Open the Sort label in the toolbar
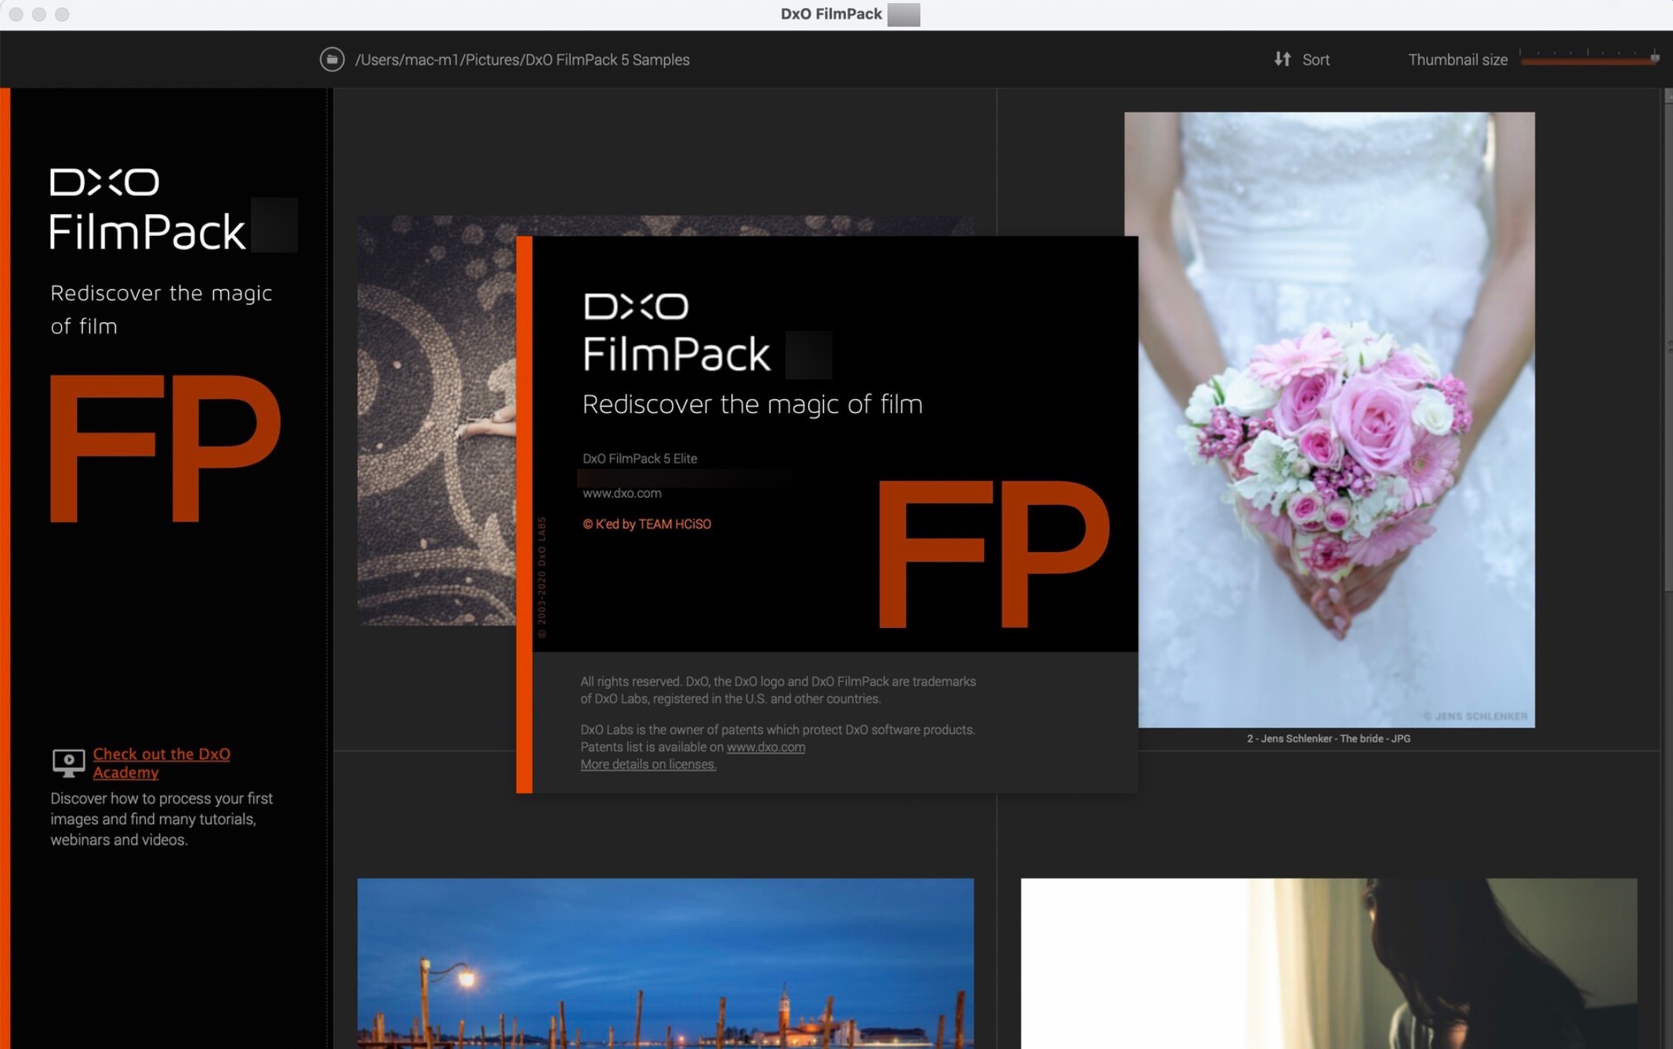 1316,60
